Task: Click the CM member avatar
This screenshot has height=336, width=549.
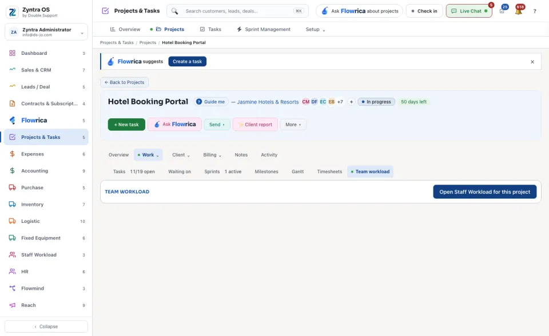Action: 305,102
